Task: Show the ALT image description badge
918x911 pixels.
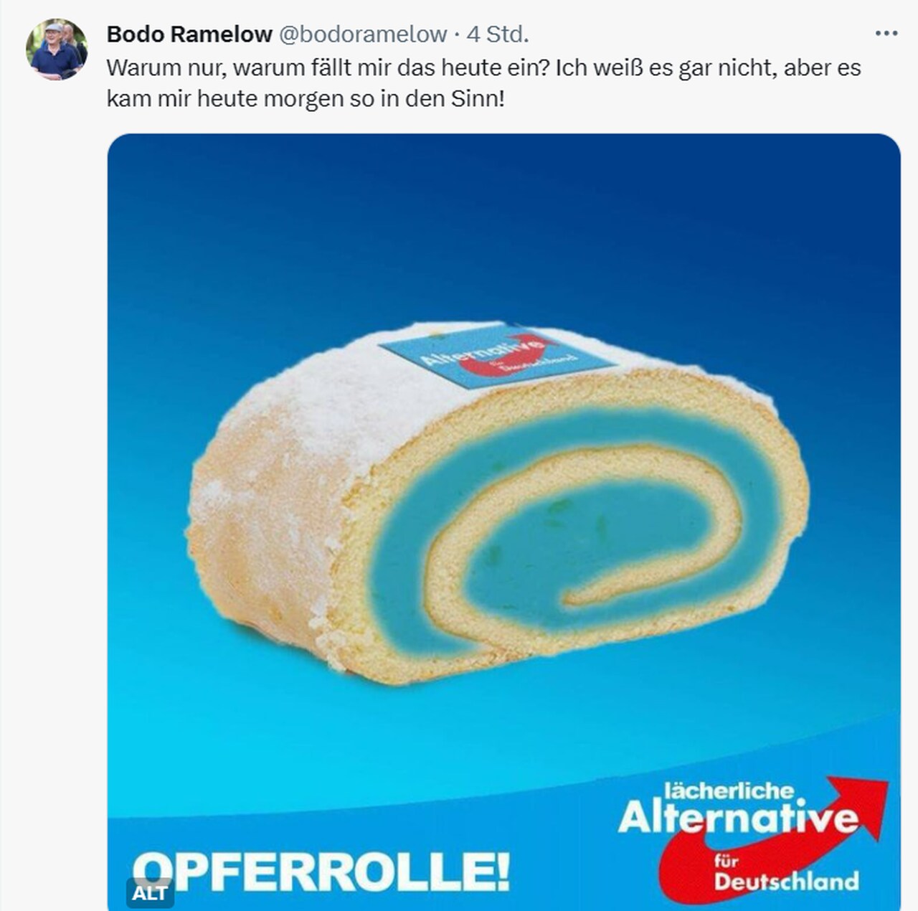Action: (x=149, y=893)
